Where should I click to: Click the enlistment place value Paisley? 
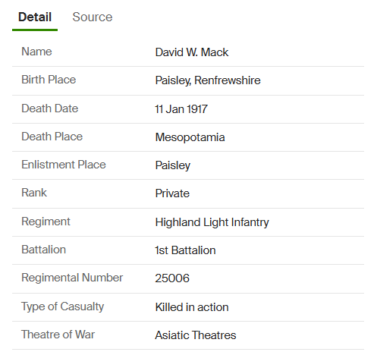[x=173, y=165]
